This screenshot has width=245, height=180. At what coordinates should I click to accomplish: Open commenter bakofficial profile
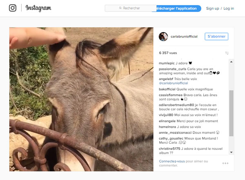[x=169, y=89]
